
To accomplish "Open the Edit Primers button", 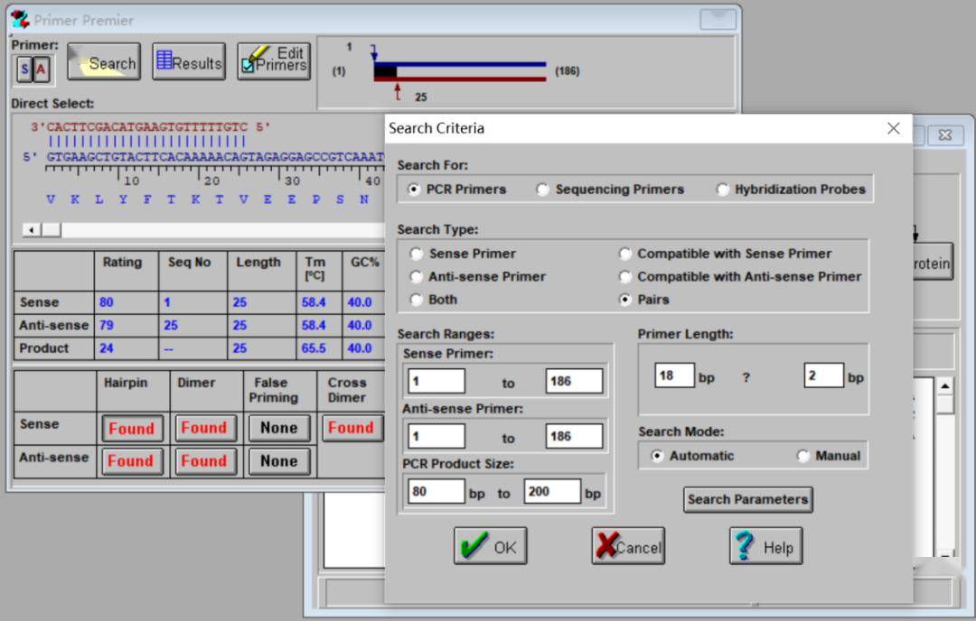I will point(274,60).
